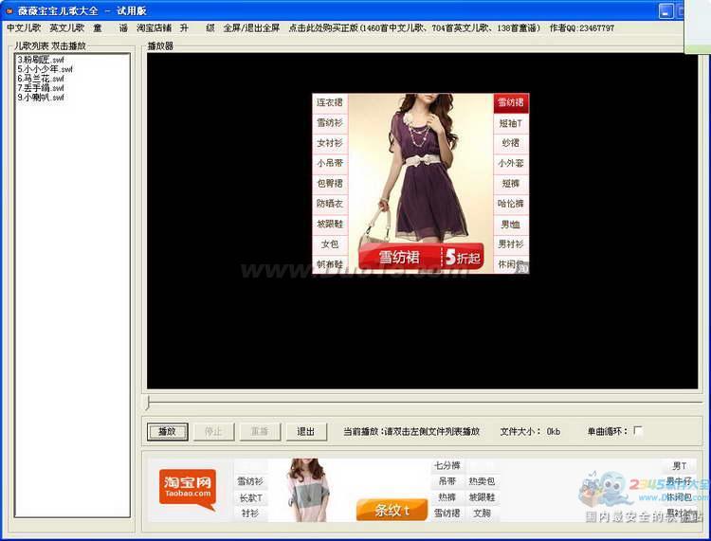
Task: Open the 童谣 menu
Action: 110,28
